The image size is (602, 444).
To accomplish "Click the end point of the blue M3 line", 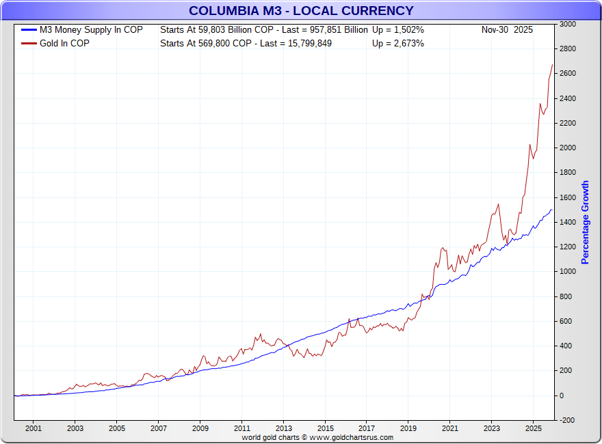I will coord(552,210).
